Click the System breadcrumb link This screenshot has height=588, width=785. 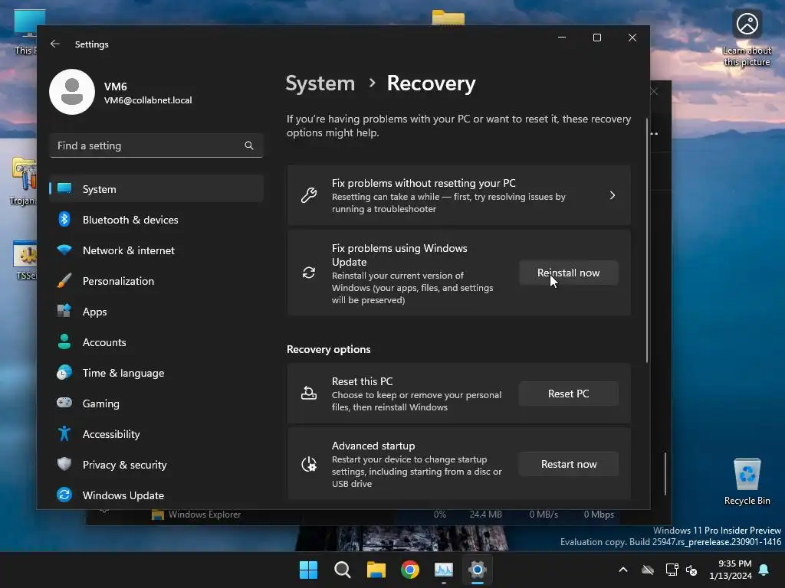[x=320, y=83]
